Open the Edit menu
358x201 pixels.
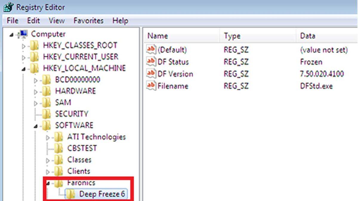tap(33, 21)
